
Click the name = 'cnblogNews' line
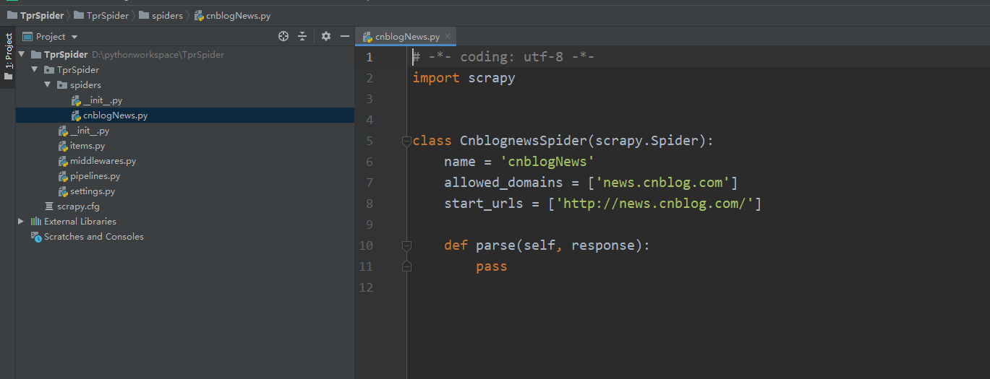519,162
